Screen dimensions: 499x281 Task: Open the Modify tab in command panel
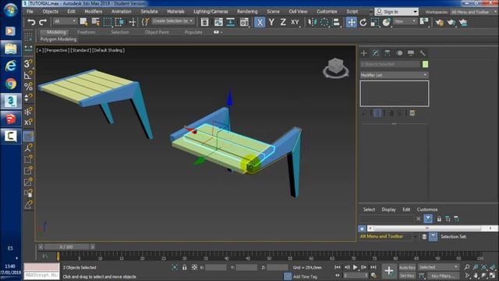(x=376, y=53)
